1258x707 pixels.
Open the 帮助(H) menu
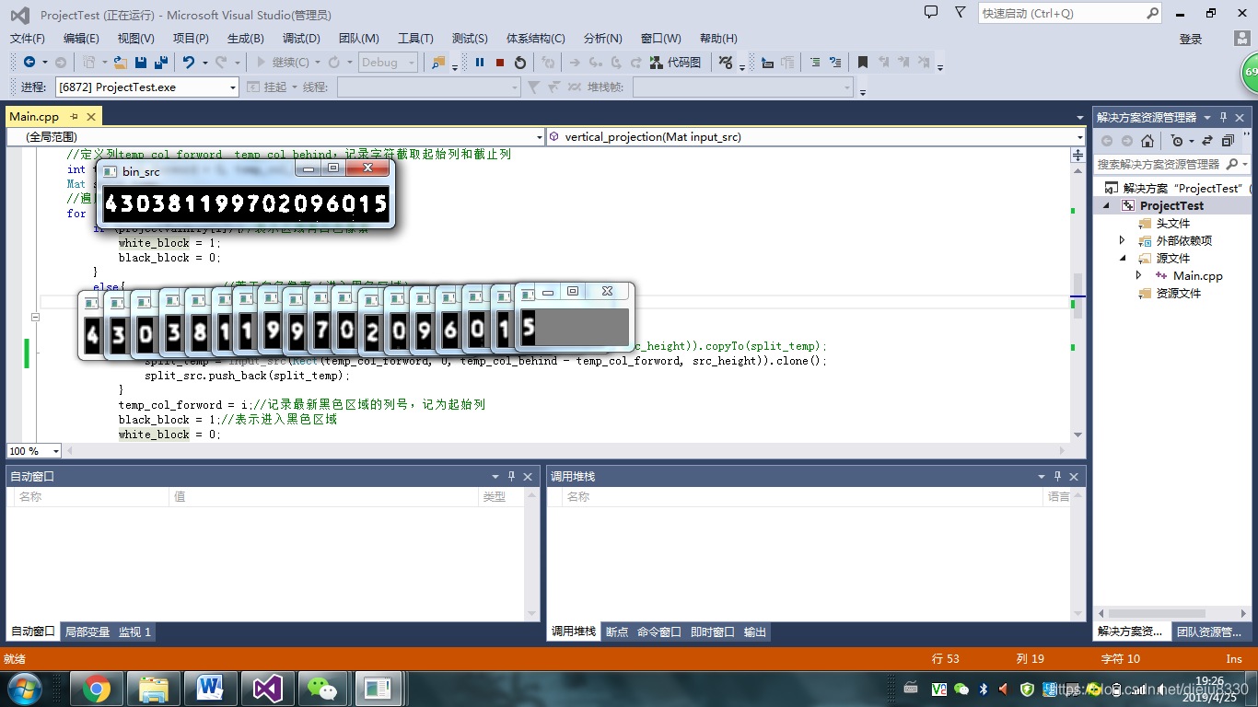pyautogui.click(x=718, y=39)
